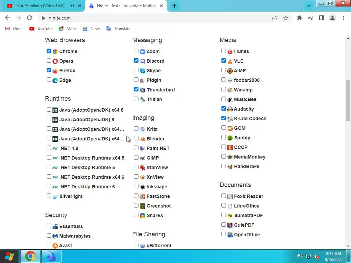Click the Opera logo icon
351x263 pixels.
point(55,61)
